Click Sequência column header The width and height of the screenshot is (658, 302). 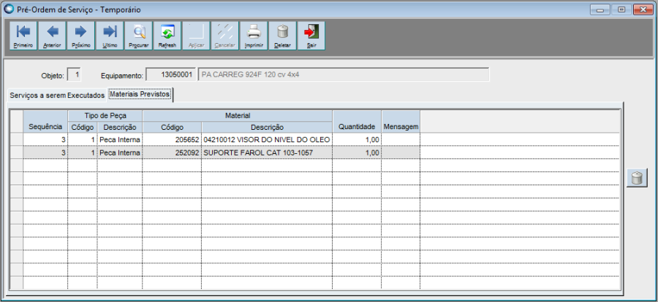click(x=45, y=122)
